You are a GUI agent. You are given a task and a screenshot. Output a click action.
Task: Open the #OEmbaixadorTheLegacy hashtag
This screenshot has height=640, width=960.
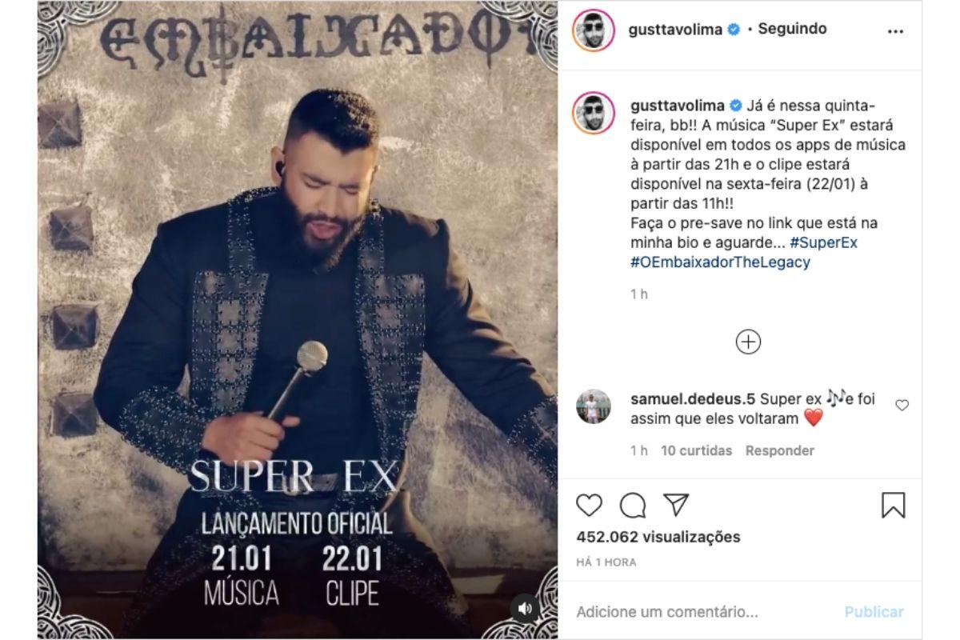[x=720, y=262]
